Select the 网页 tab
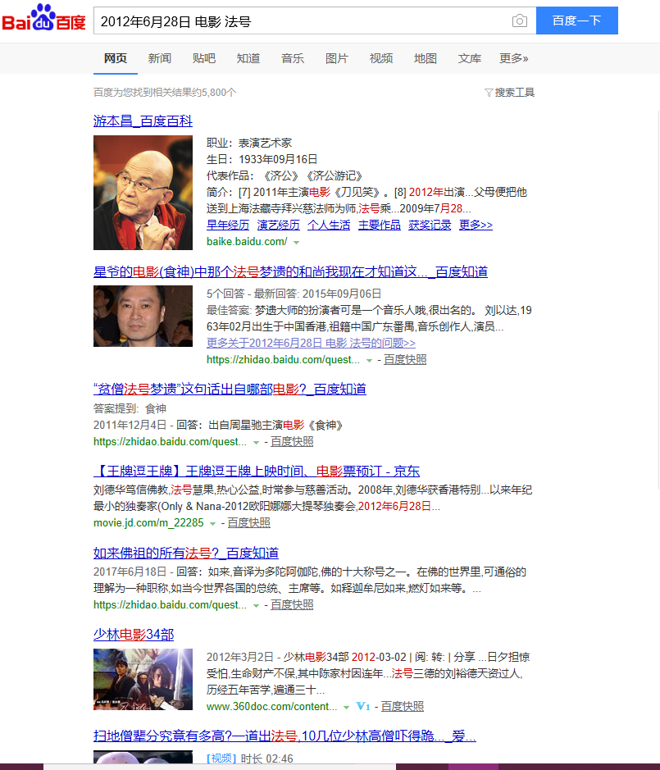 tap(116, 58)
